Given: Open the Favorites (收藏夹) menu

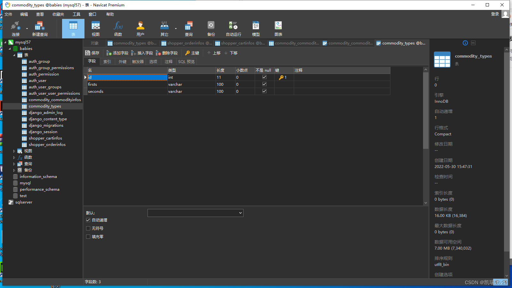Looking at the screenshot, I should [x=58, y=14].
